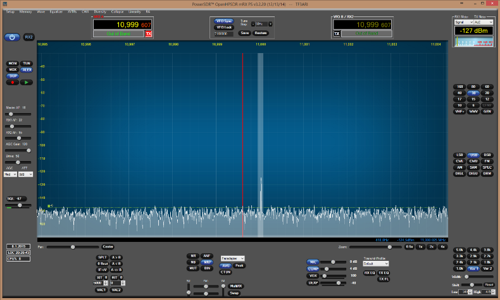
Task: Set zoom to 0.5x
Action: tap(409, 247)
